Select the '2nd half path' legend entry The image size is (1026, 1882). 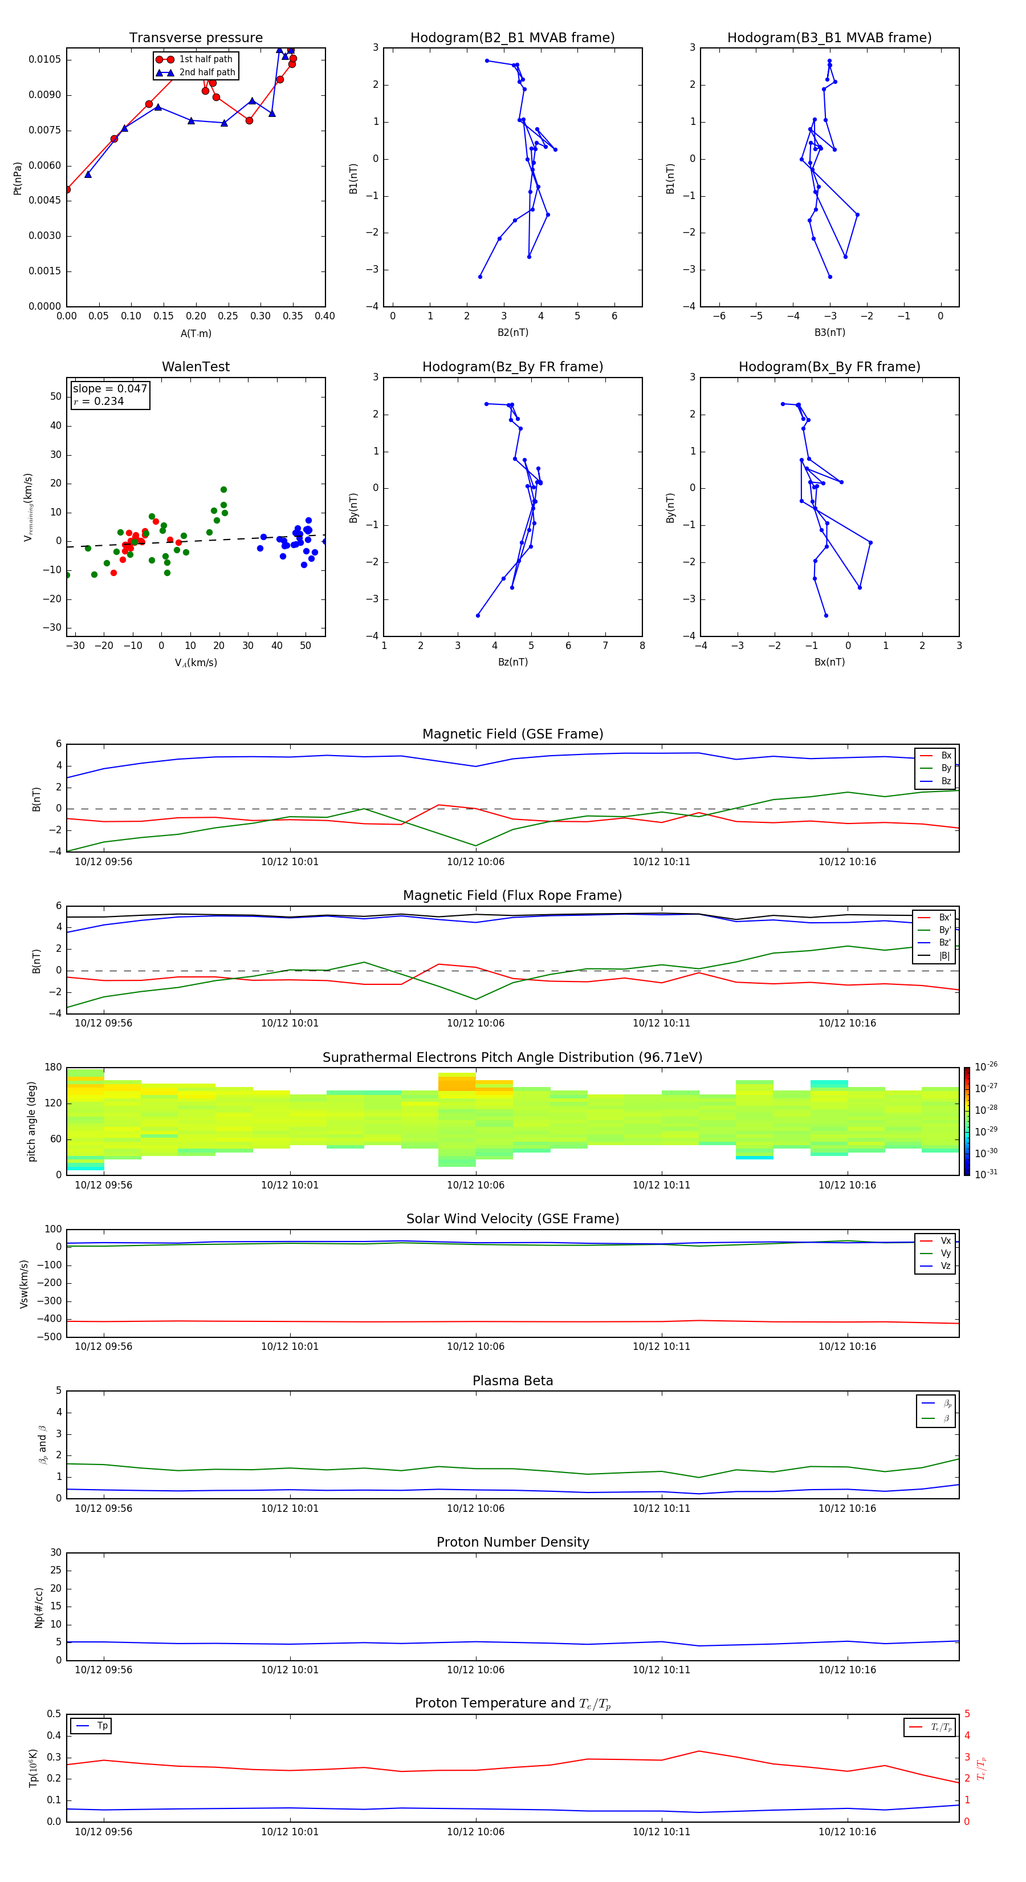195,72
